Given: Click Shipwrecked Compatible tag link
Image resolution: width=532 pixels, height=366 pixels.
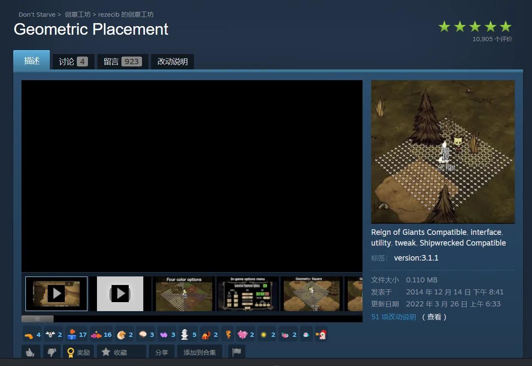Looking at the screenshot, I should click(463, 243).
